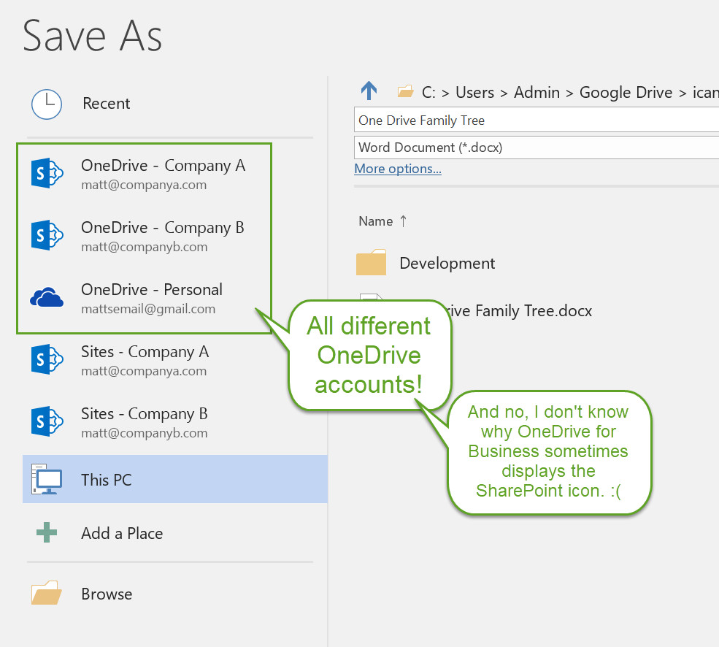
Task: Navigate to Users in the breadcrumb path
Action: pyautogui.click(x=474, y=92)
